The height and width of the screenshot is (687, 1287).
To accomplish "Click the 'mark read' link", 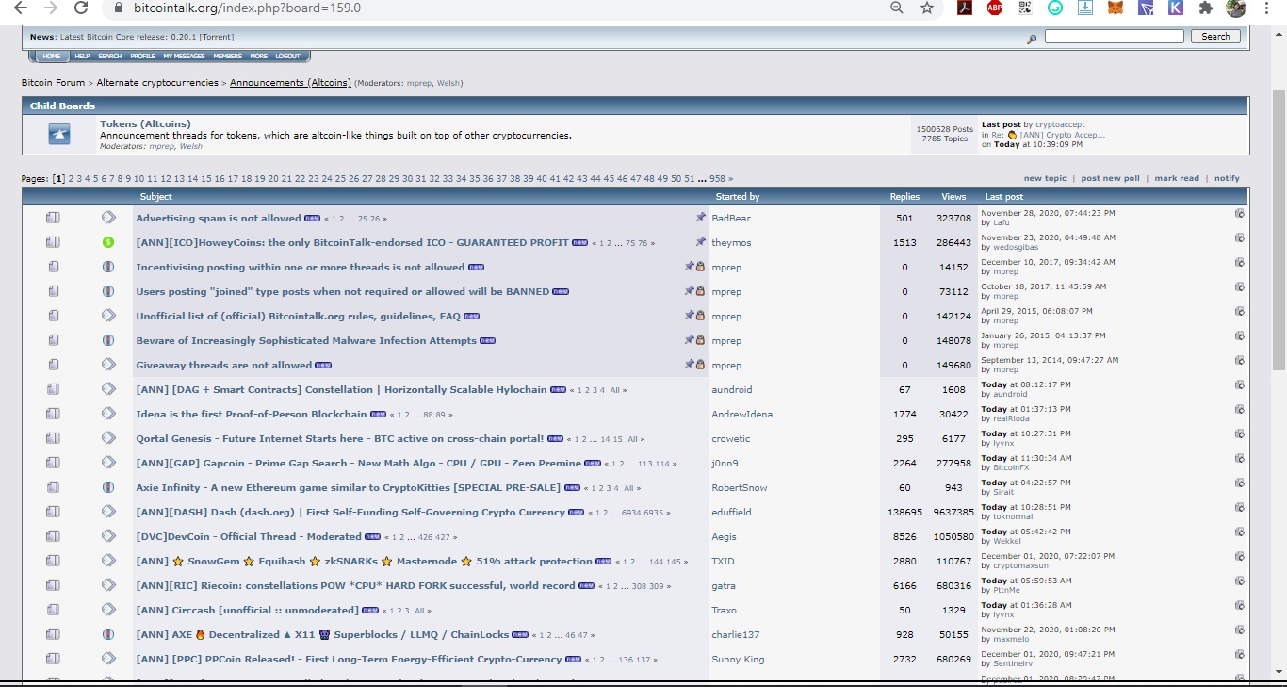I will [x=1177, y=178].
